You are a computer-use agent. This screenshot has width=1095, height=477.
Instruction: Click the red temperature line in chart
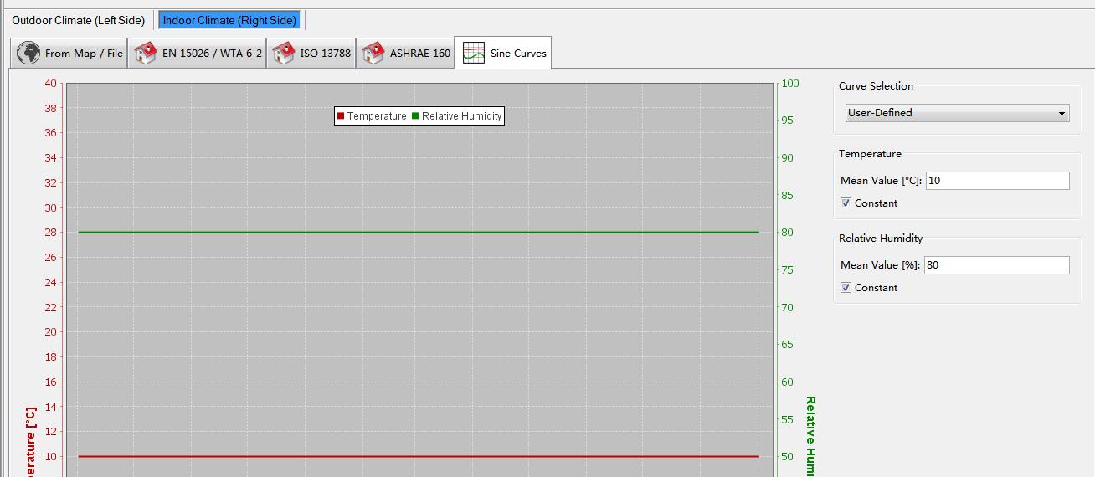click(x=419, y=456)
